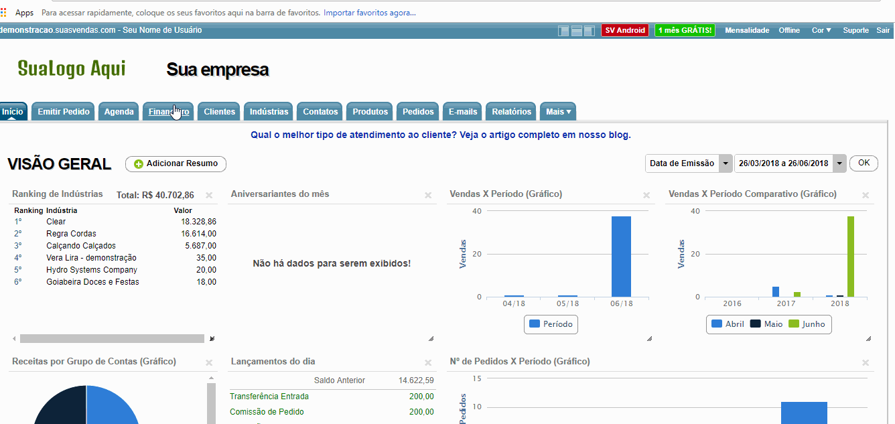Screen dimensions: 895x424
Task: Toggle Junho series in comparative chart legend
Action: [807, 324]
